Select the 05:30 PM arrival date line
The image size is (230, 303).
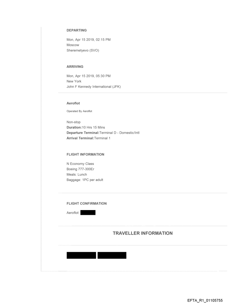88,76
